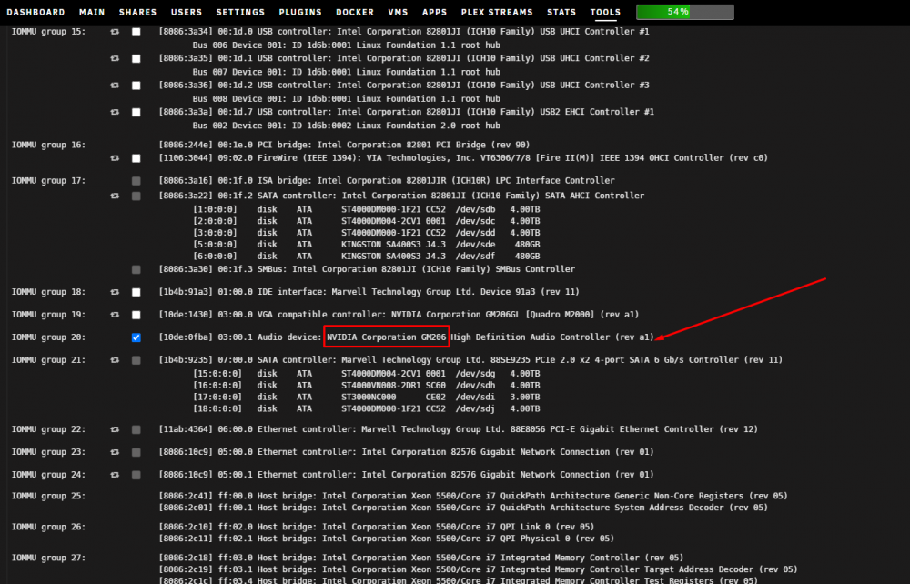Click the /dev/sdc disk row

(x=366, y=221)
